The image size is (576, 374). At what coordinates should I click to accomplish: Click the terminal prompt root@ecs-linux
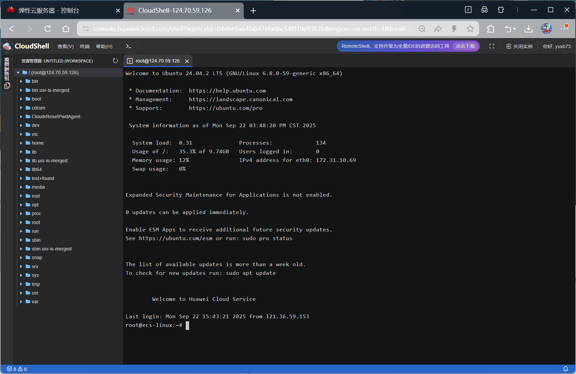(x=154, y=325)
